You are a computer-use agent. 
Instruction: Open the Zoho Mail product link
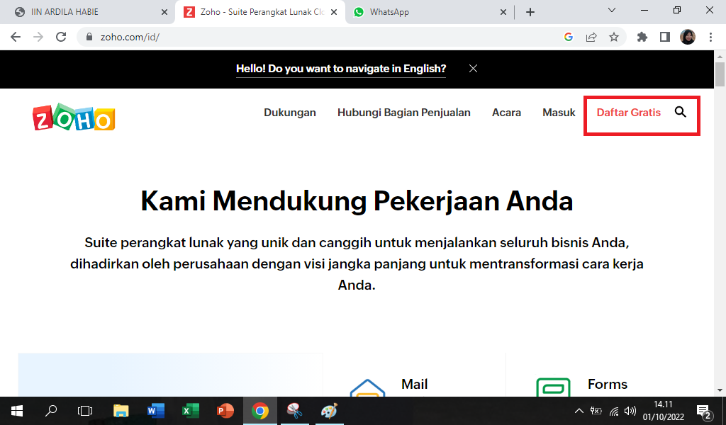pyautogui.click(x=414, y=384)
